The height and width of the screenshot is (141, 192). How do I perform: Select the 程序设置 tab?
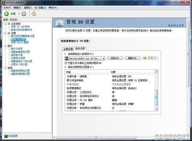[x=80, y=49]
